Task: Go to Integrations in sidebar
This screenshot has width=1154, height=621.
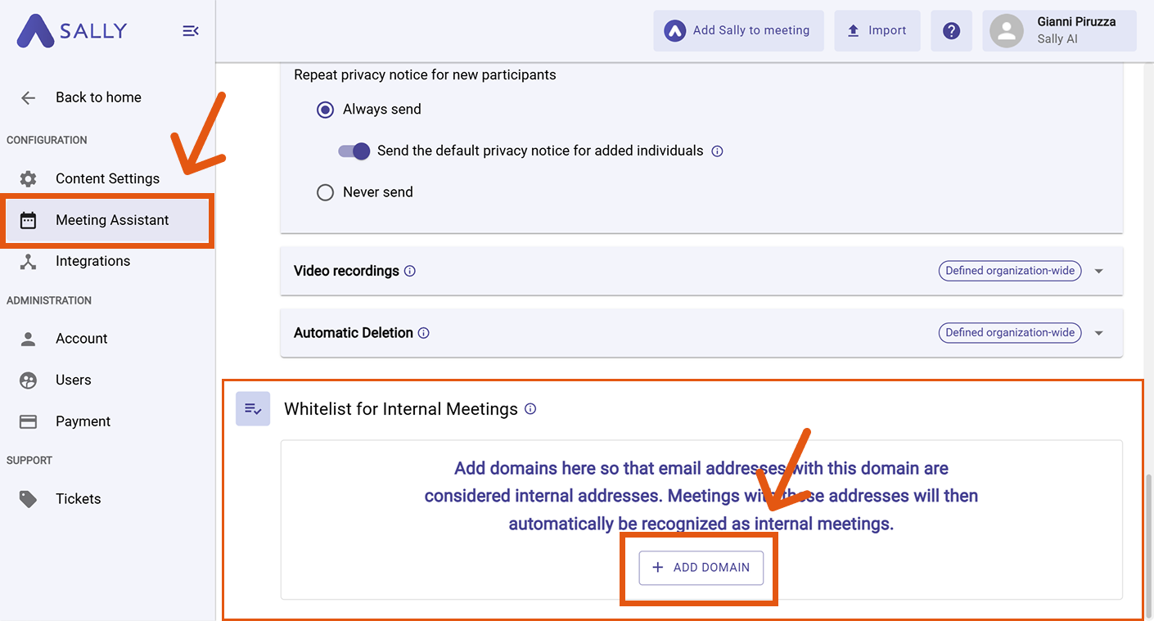Action: tap(92, 261)
